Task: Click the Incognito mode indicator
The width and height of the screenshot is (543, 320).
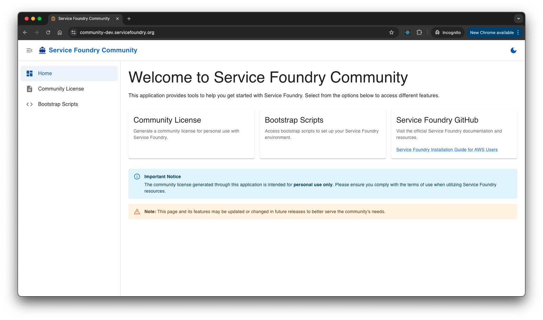Action: (447, 32)
